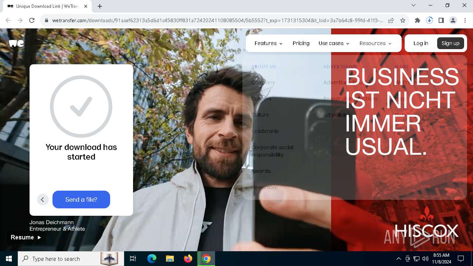This screenshot has width=473, height=266.
Task: Open the Ad policies link
Action: [336, 115]
